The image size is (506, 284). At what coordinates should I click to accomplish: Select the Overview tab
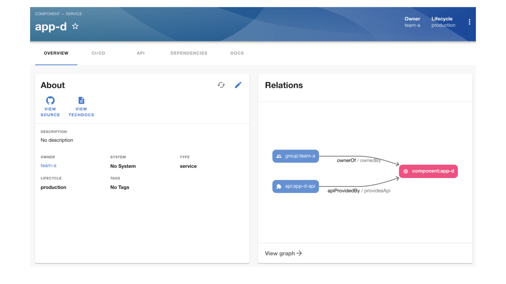click(x=56, y=53)
